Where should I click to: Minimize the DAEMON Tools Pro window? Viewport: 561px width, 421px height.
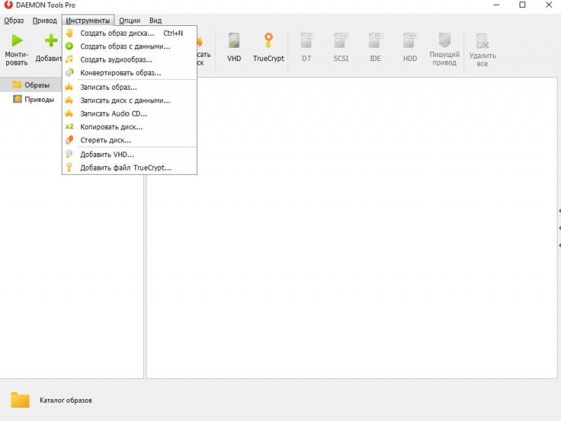496,5
